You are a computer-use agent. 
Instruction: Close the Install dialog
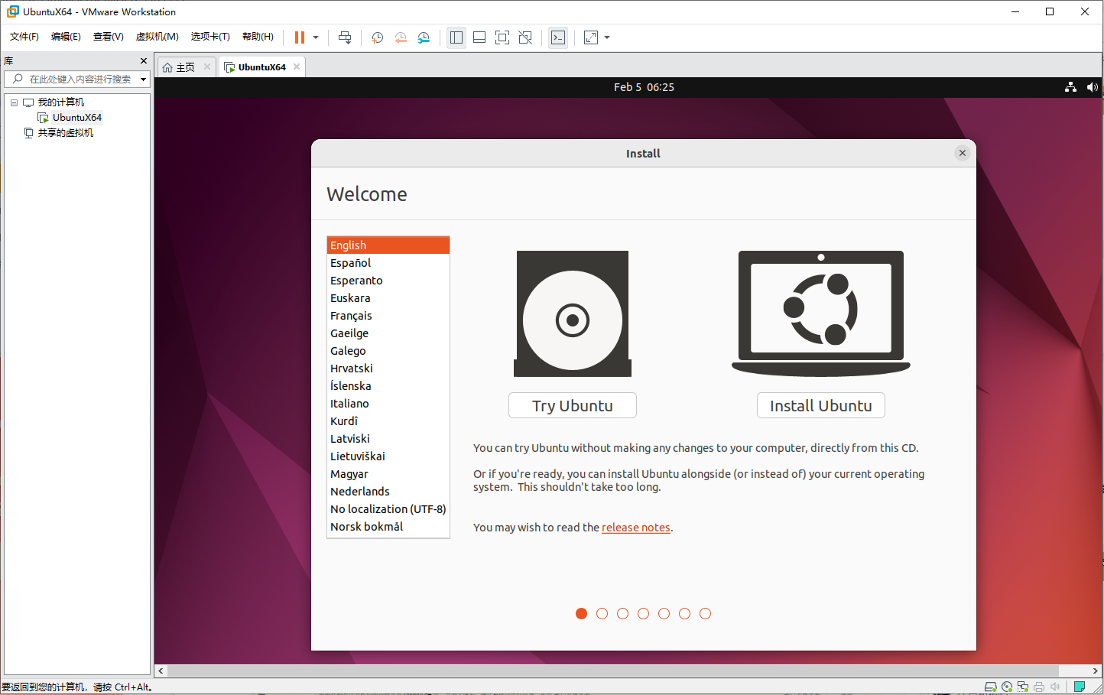(x=963, y=153)
